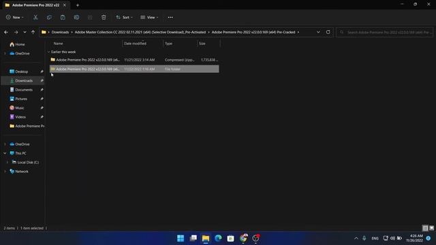Image resolution: width=436 pixels, height=245 pixels.
Task: Select the compressed zip Adobe Premiere file
Action: coord(134,60)
